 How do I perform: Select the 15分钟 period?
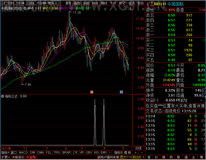click(x=41, y=3)
